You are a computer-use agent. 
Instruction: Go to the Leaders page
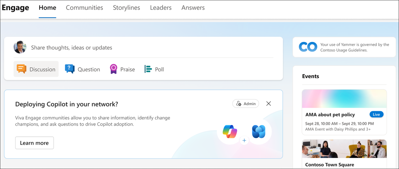161,8
